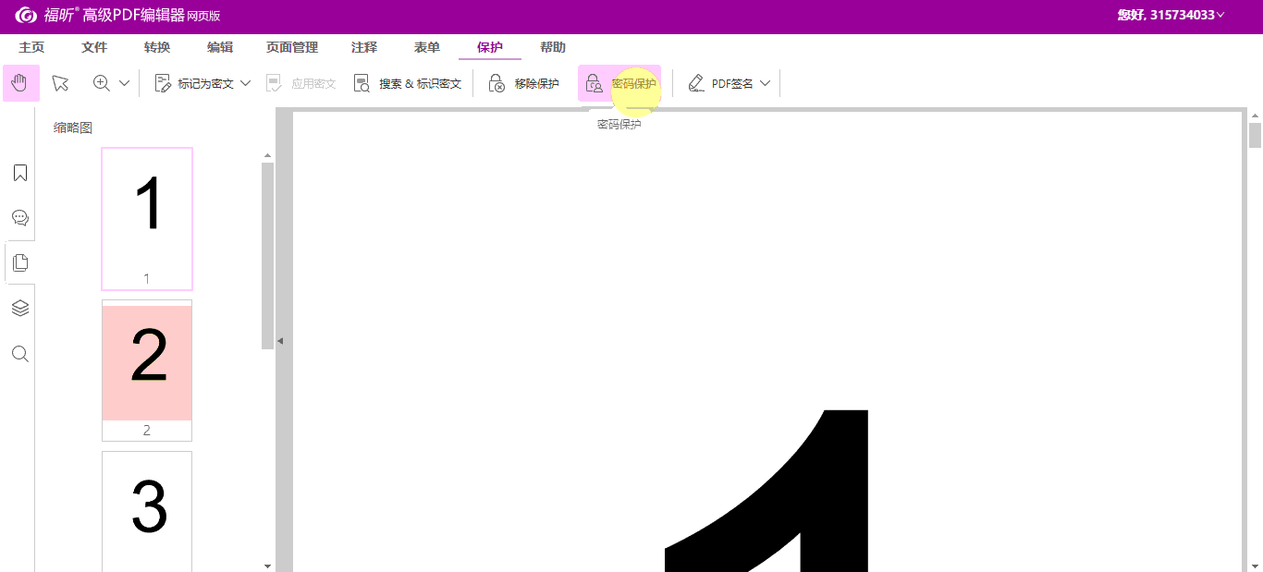
Task: Toggle the page thumbnails panel icon
Action: [x=19, y=262]
